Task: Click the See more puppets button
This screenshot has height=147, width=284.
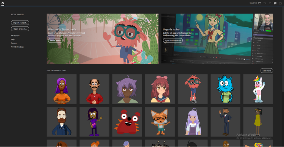Action: click(x=267, y=71)
